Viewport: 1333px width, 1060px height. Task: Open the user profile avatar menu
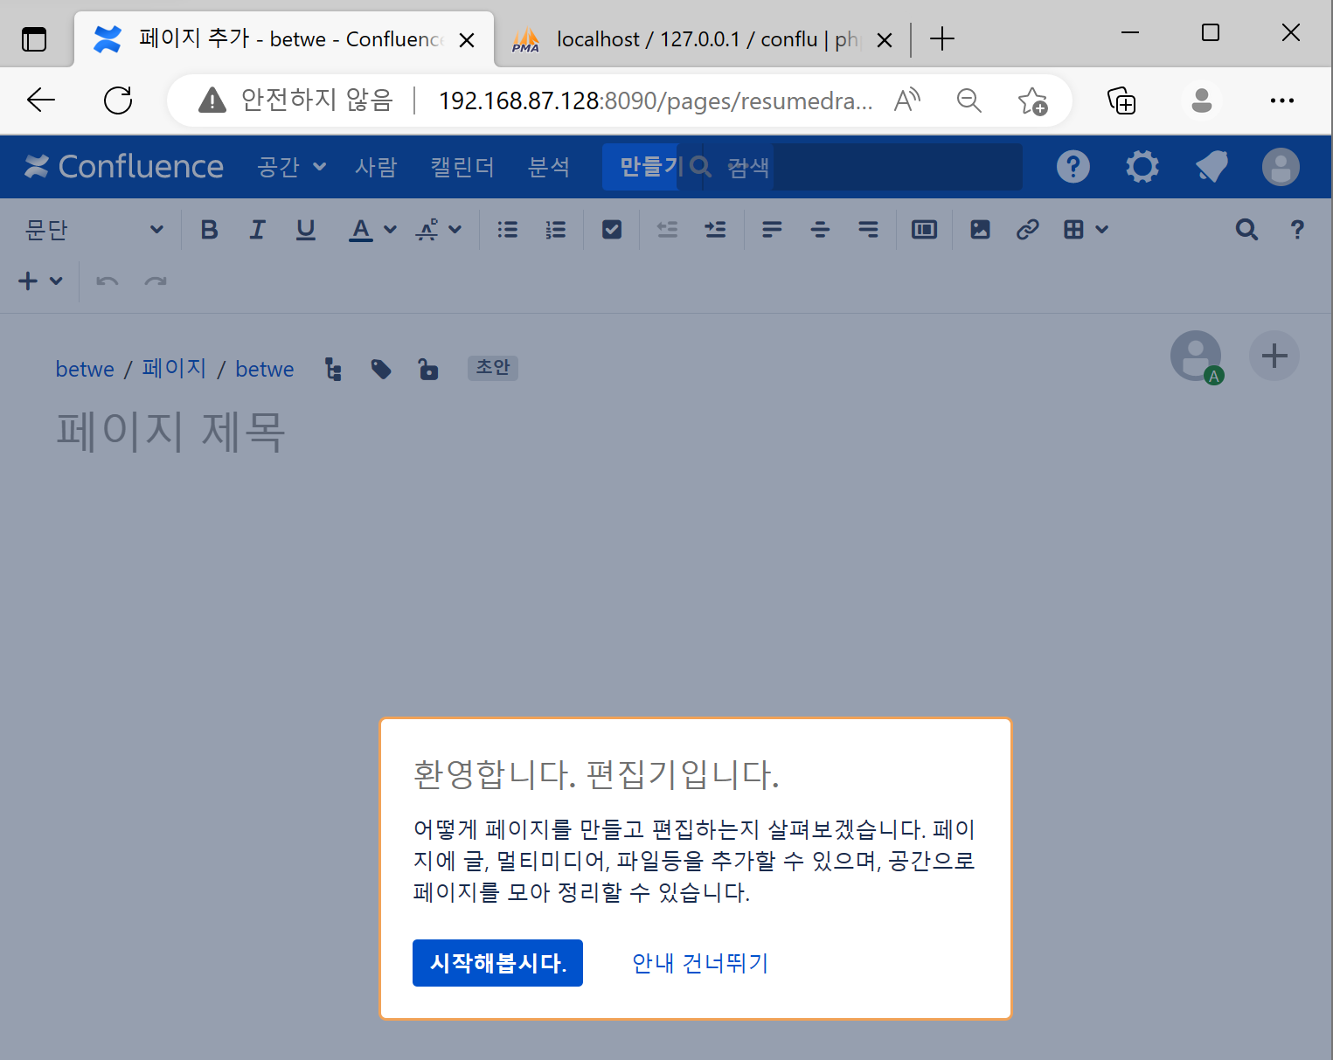[1281, 167]
